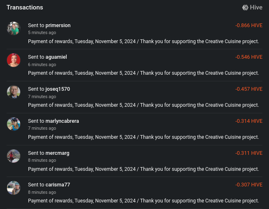Click the -0.866 HIVE amount

tap(249, 25)
